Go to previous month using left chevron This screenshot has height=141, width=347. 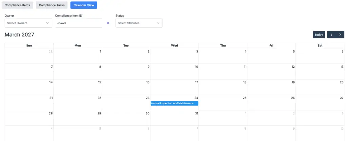coord(331,35)
